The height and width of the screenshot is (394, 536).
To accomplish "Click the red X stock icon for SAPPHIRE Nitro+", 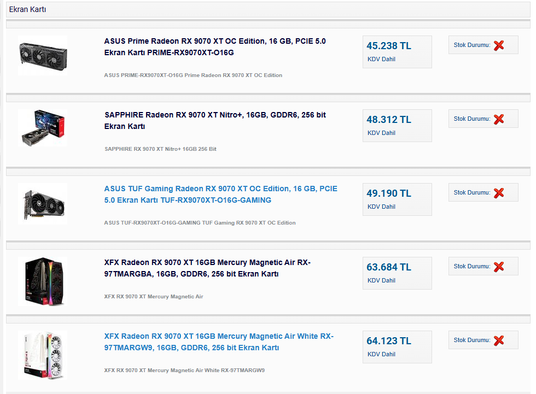I will (x=499, y=119).
